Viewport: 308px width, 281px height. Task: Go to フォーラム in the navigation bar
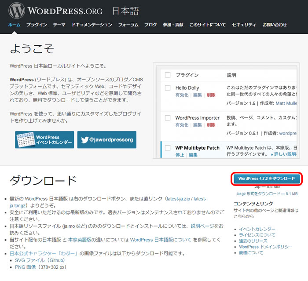pos(128,25)
